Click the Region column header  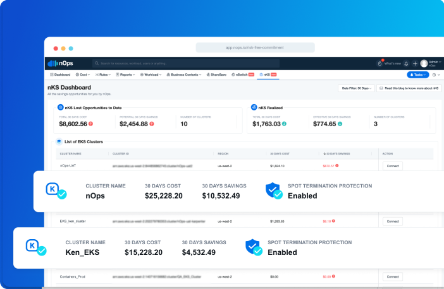[223, 154]
